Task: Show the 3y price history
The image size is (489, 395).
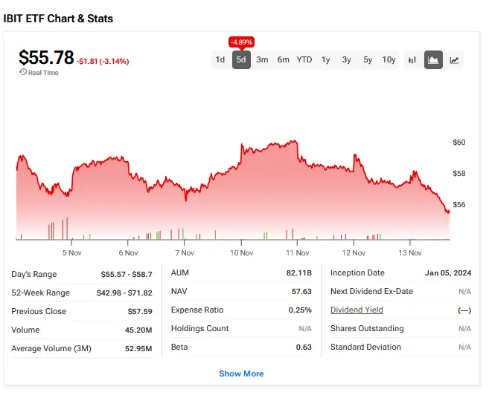Action: point(347,60)
